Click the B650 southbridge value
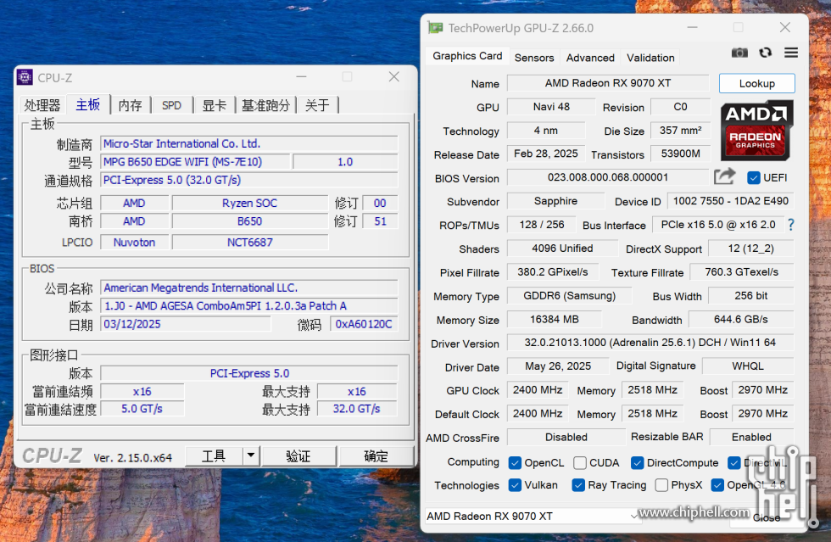 coord(249,221)
